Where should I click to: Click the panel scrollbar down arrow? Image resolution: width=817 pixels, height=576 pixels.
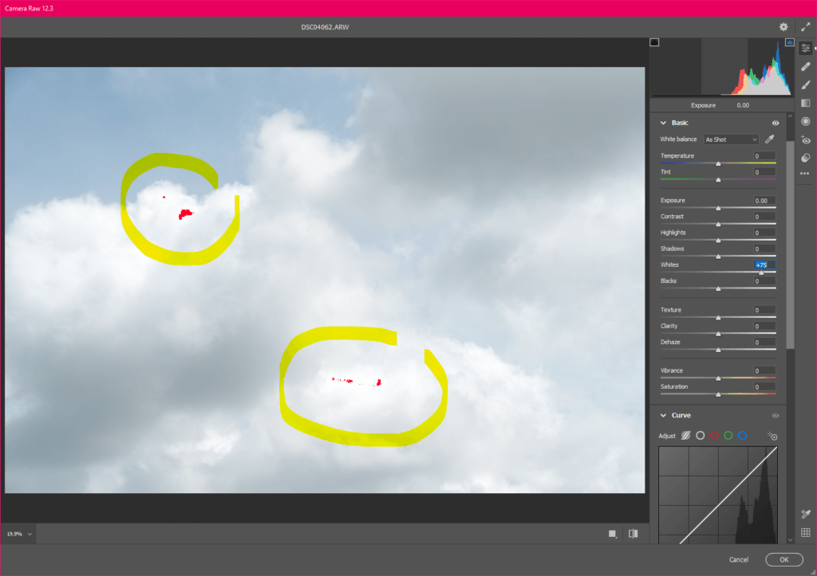[790, 539]
